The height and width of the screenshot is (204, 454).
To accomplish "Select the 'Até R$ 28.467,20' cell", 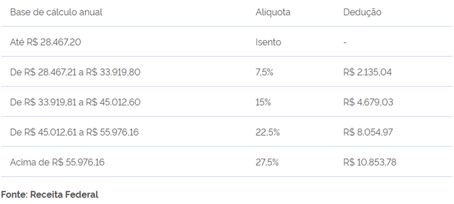I will (46, 42).
